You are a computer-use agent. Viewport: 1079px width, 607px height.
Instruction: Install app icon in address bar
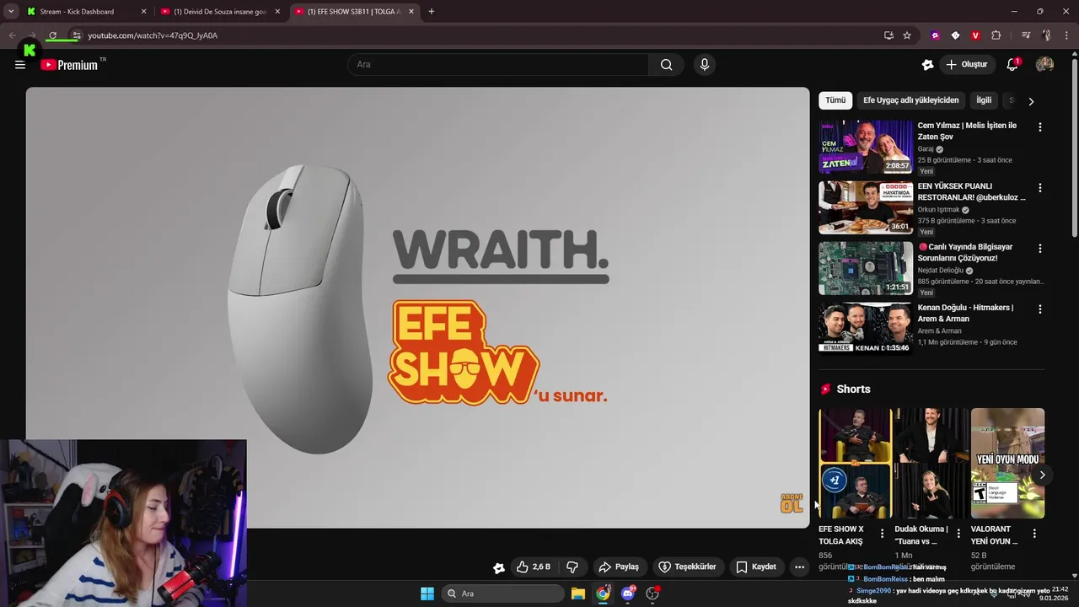[x=888, y=35]
